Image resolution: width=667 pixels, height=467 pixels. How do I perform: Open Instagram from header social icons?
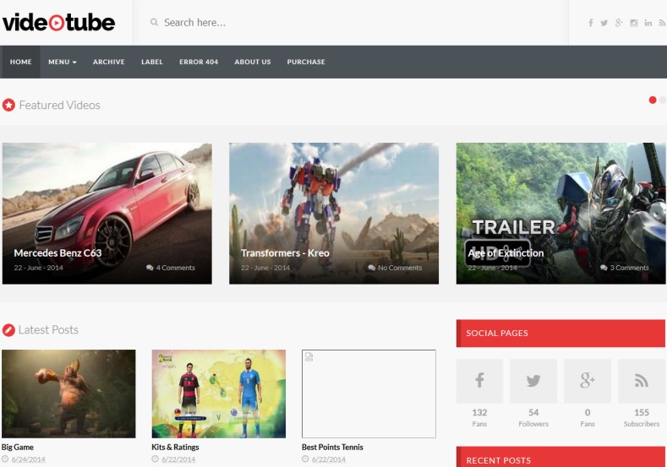tap(634, 23)
